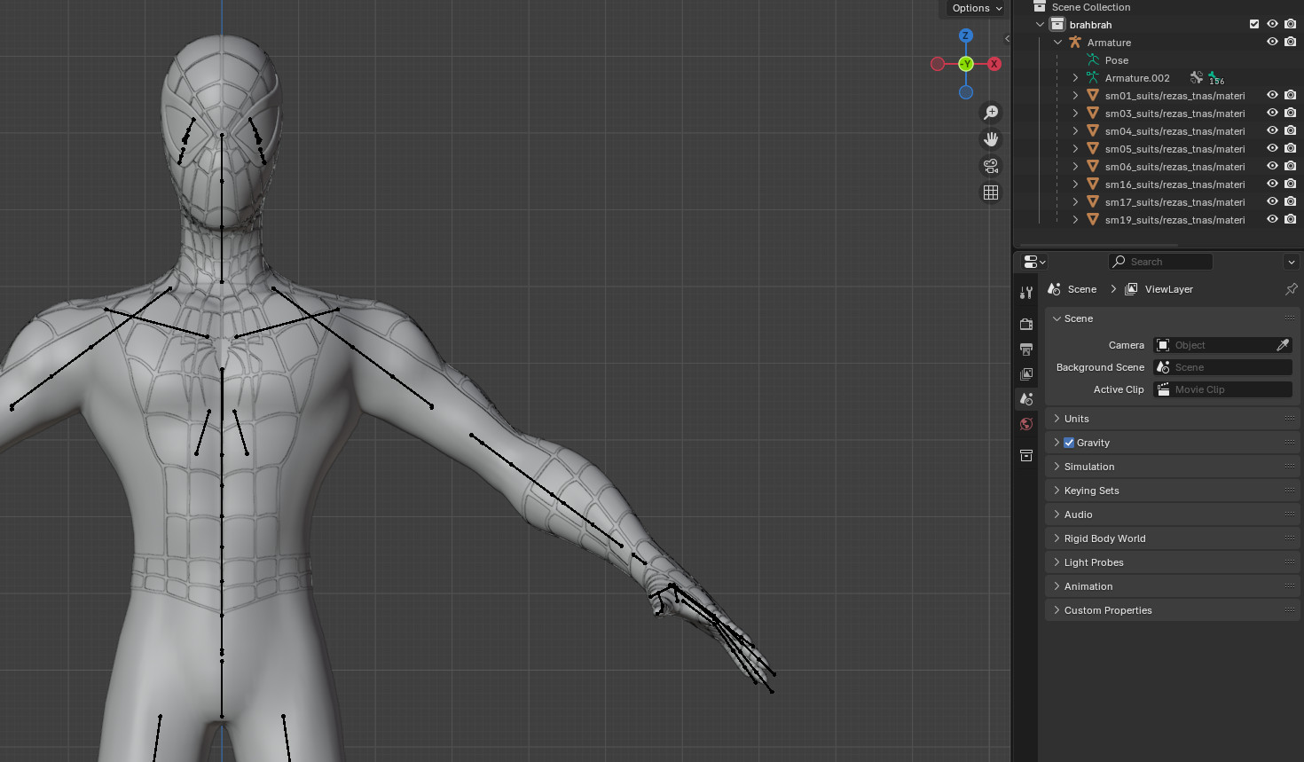The image size is (1304, 762).
Task: Toggle camera render visibility for the Armature
Action: pyautogui.click(x=1291, y=41)
